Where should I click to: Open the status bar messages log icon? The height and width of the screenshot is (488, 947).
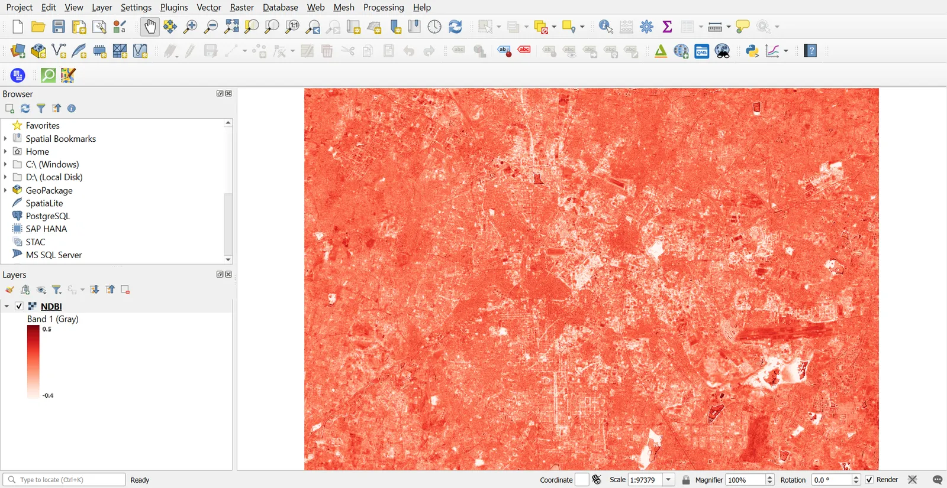[x=938, y=480]
